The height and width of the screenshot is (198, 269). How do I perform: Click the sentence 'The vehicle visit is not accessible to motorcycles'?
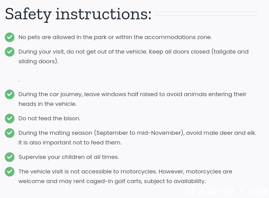88,172
